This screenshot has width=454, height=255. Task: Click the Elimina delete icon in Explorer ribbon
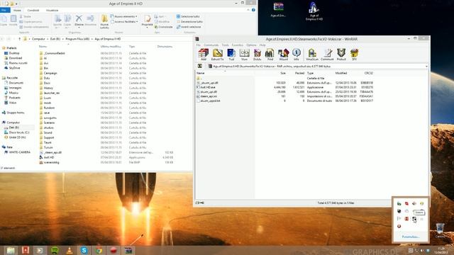pos(79,21)
